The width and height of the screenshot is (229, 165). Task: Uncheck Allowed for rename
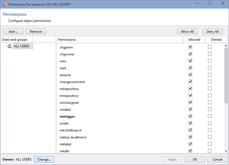coord(190,75)
